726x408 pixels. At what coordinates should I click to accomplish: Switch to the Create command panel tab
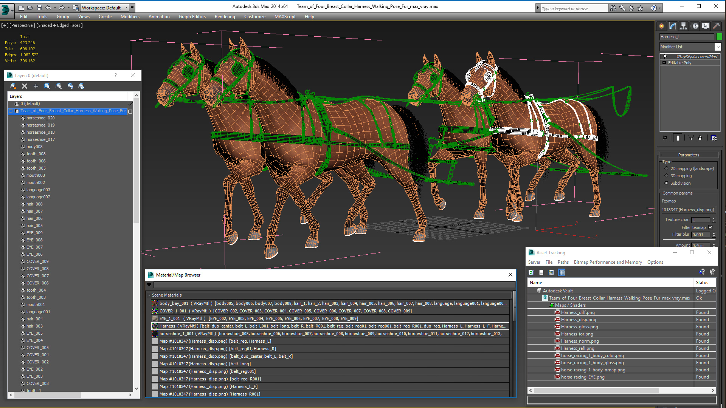click(x=661, y=26)
